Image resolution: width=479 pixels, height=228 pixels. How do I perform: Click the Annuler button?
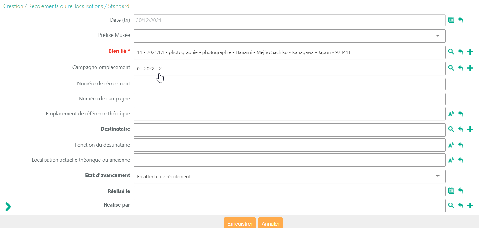coord(270,223)
